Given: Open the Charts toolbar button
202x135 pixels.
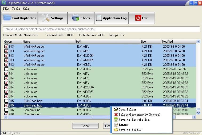Looking at the screenshot, I should 81,18.
